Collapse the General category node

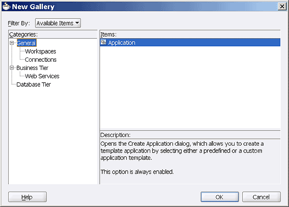[11, 43]
